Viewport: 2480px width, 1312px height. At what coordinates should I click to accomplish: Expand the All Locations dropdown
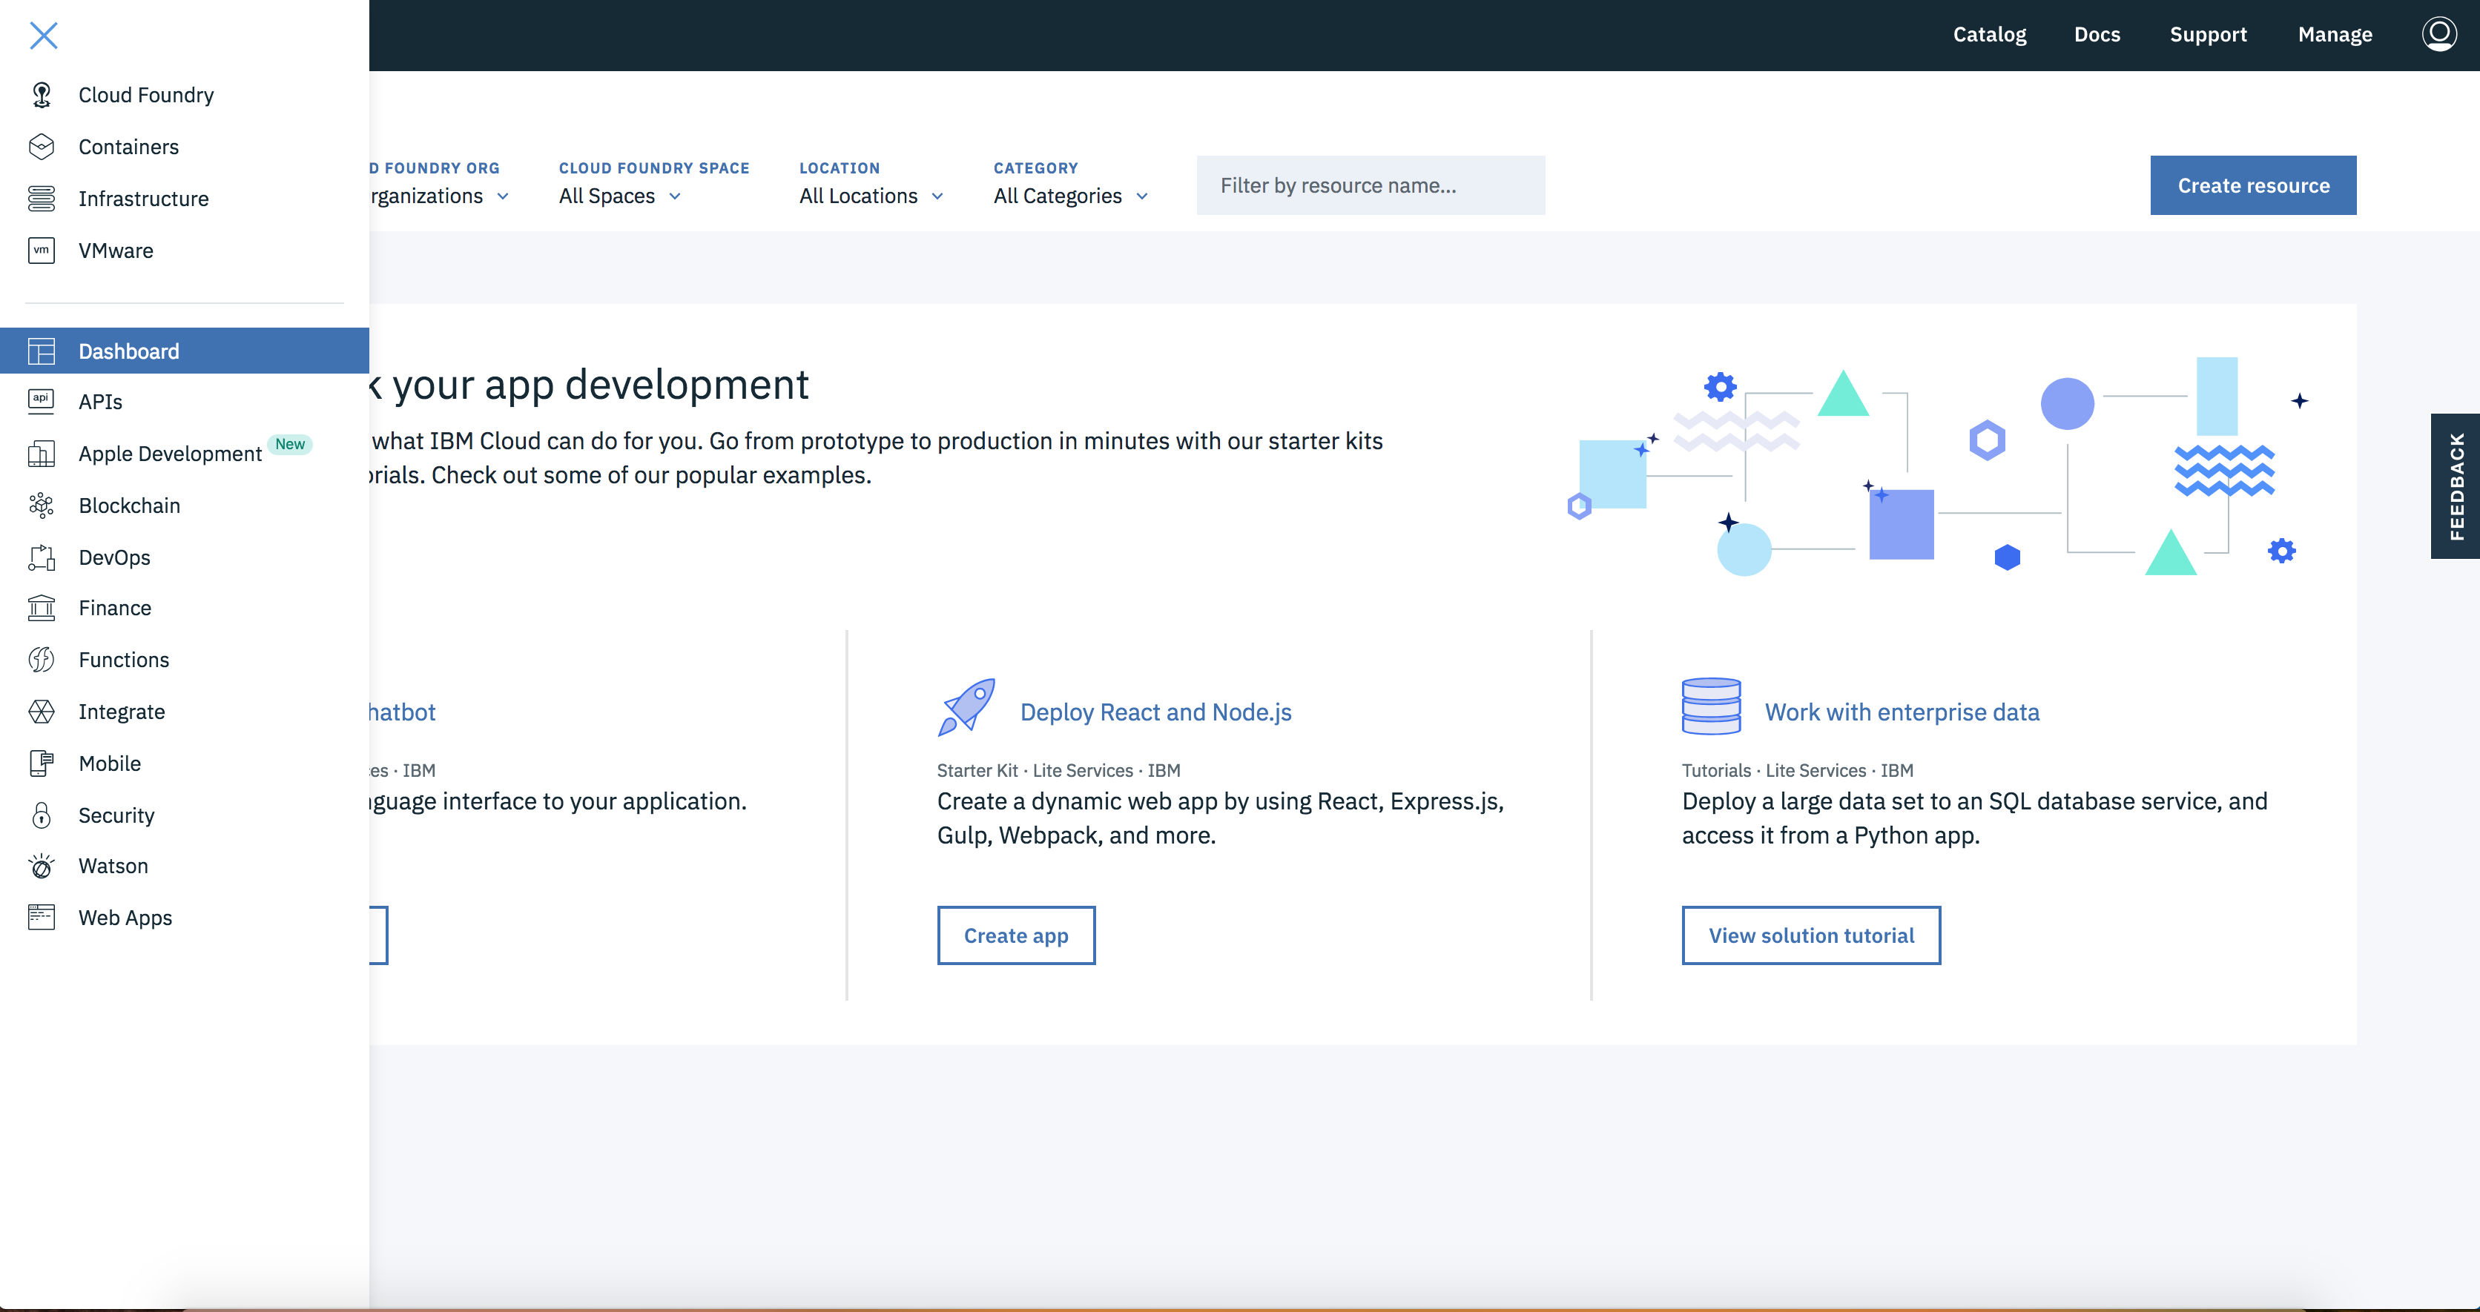coord(871,196)
